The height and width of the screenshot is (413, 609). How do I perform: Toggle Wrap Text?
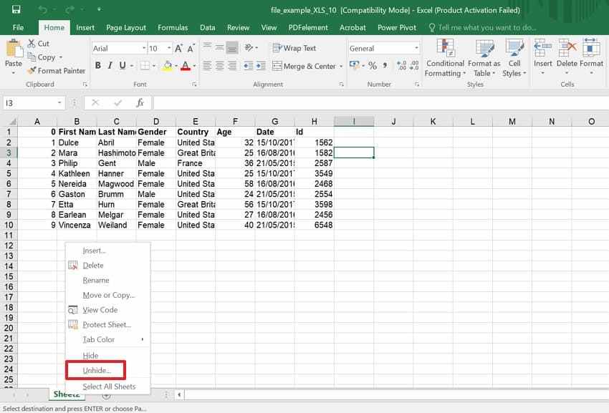(x=294, y=48)
